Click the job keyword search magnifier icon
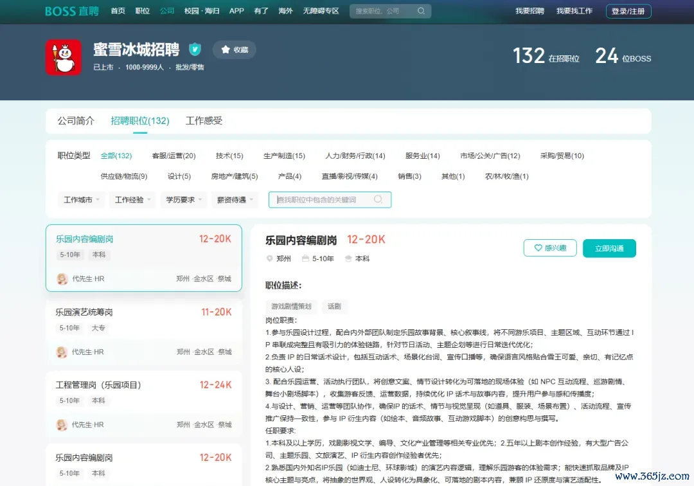Screen dimensions: 694x486 (x=378, y=200)
